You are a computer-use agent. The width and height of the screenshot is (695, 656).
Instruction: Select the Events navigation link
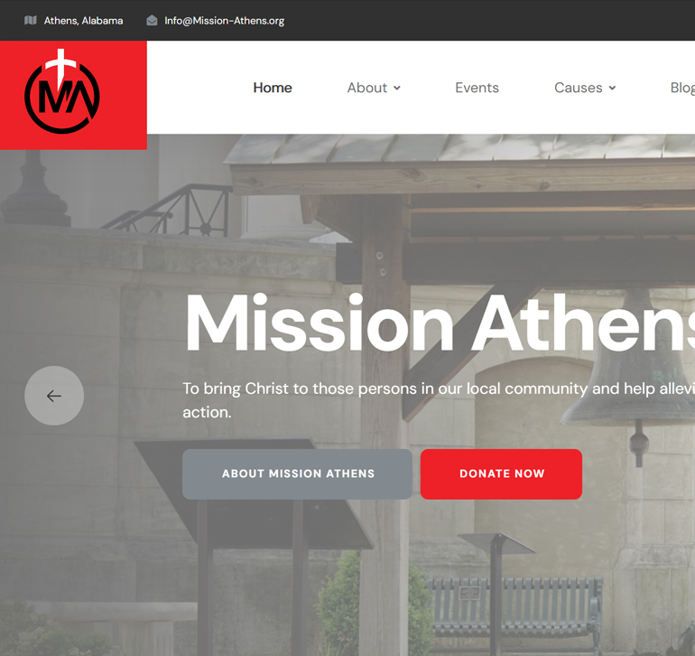pos(477,88)
